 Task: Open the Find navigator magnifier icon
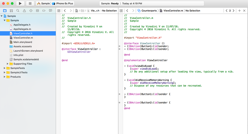coord(18,11)
